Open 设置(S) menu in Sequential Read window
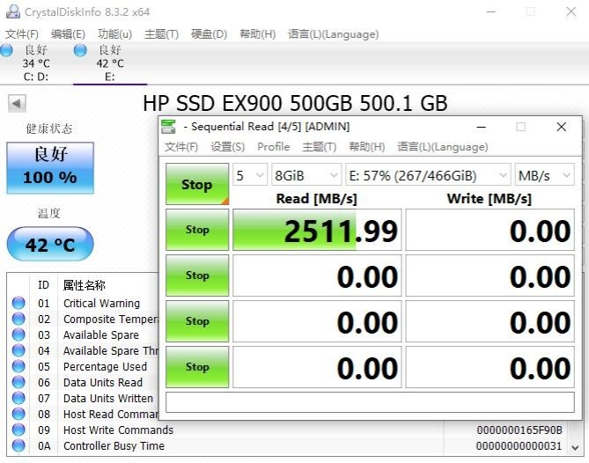 [x=228, y=146]
